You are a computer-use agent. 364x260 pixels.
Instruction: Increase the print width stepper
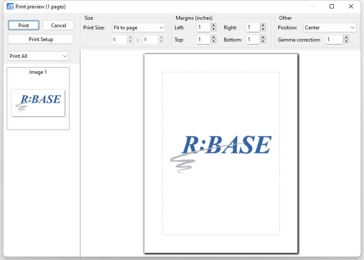coord(130,37)
